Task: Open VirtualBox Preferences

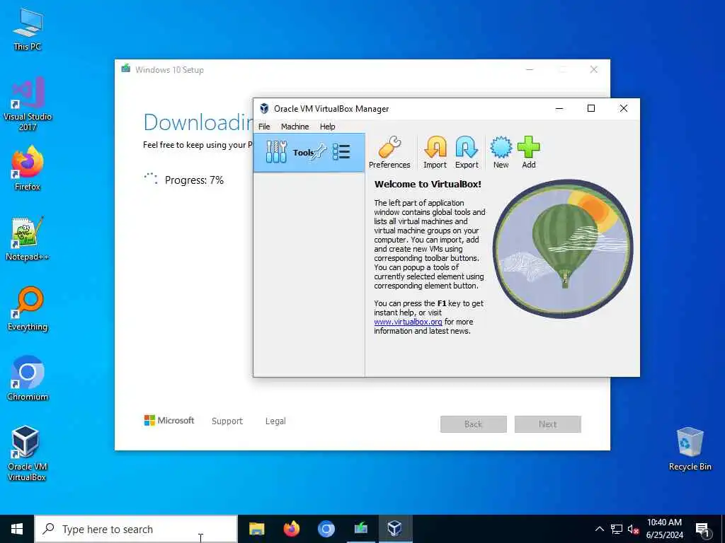Action: point(389,153)
